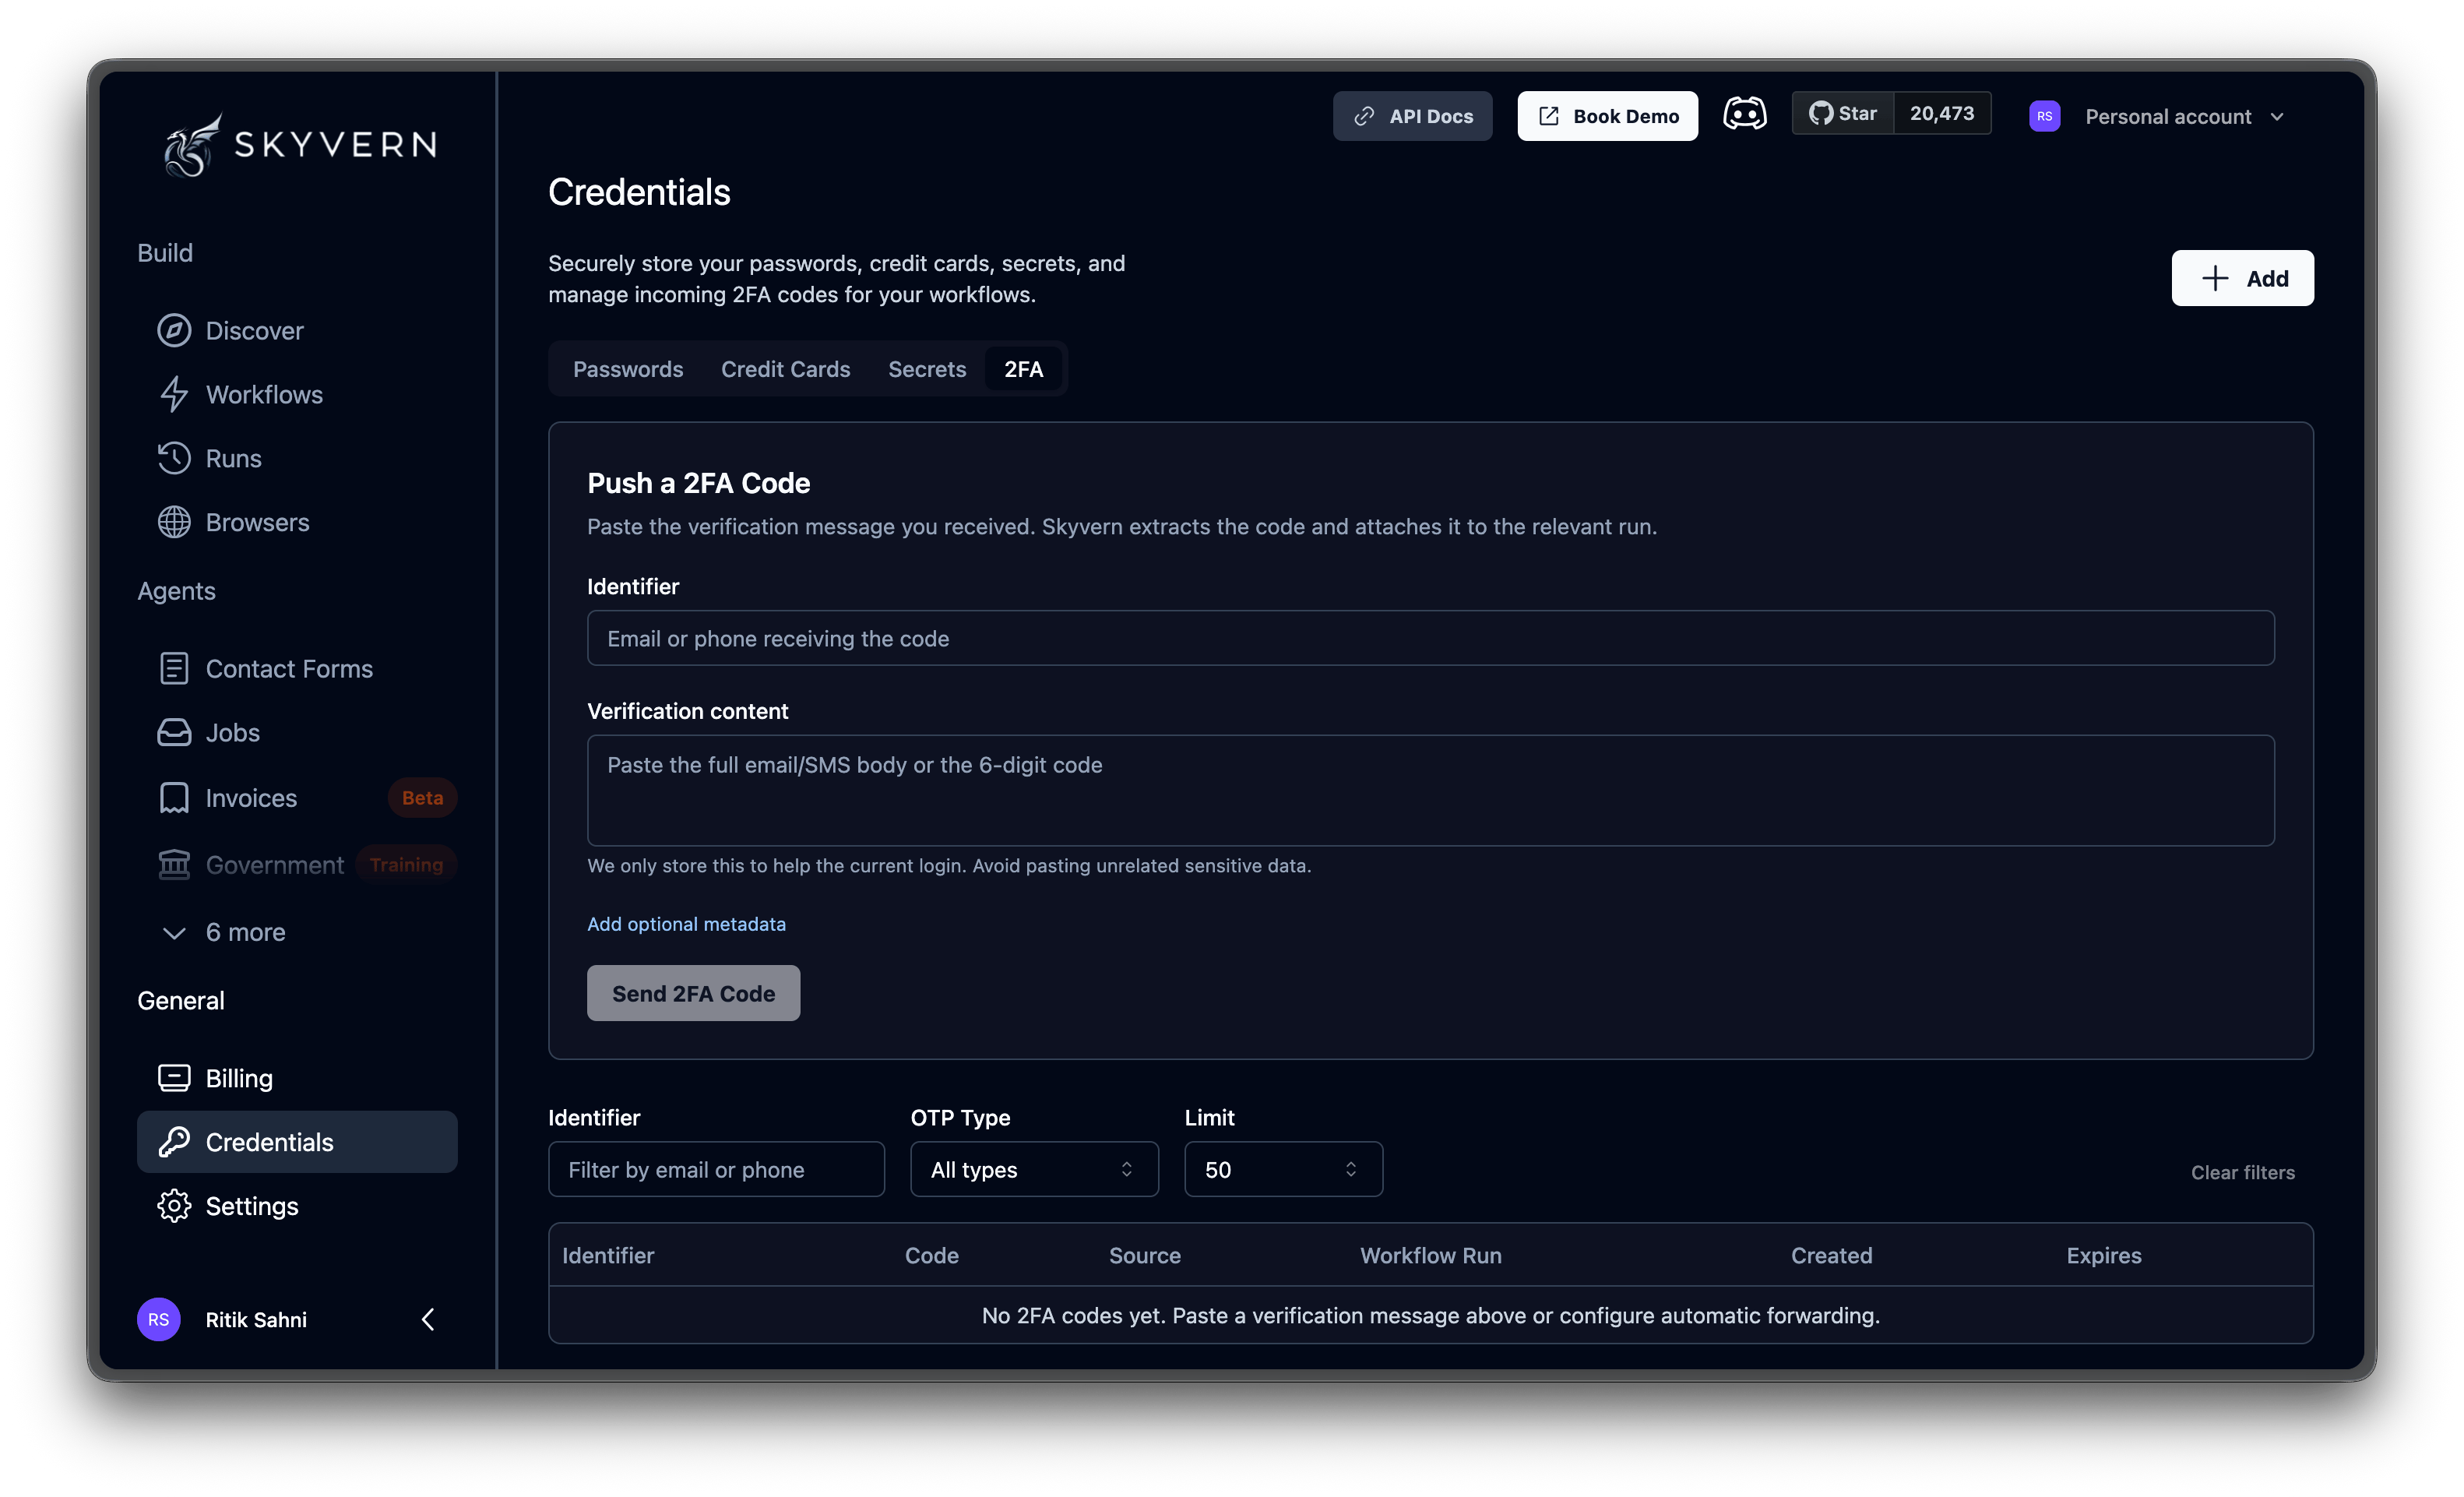The width and height of the screenshot is (2464, 1497).
Task: Click the Billing card icon
Action: click(x=174, y=1078)
